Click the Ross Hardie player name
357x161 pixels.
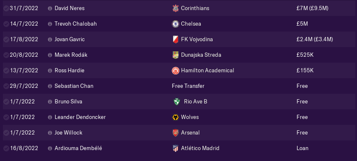click(69, 70)
